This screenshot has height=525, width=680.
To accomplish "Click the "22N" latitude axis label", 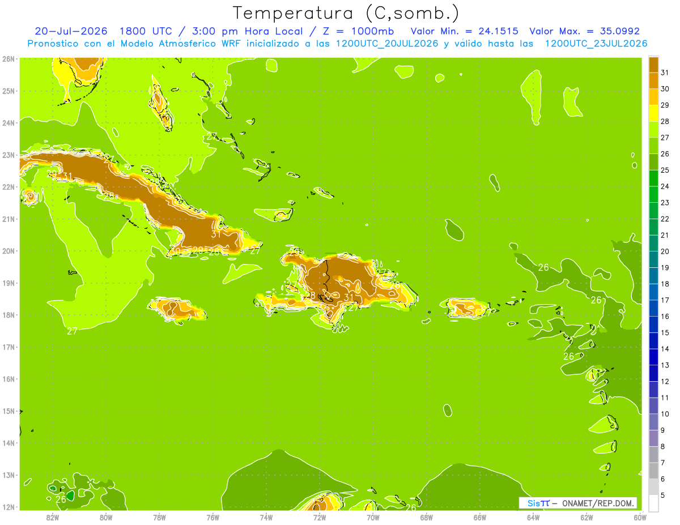I will 8,187.
